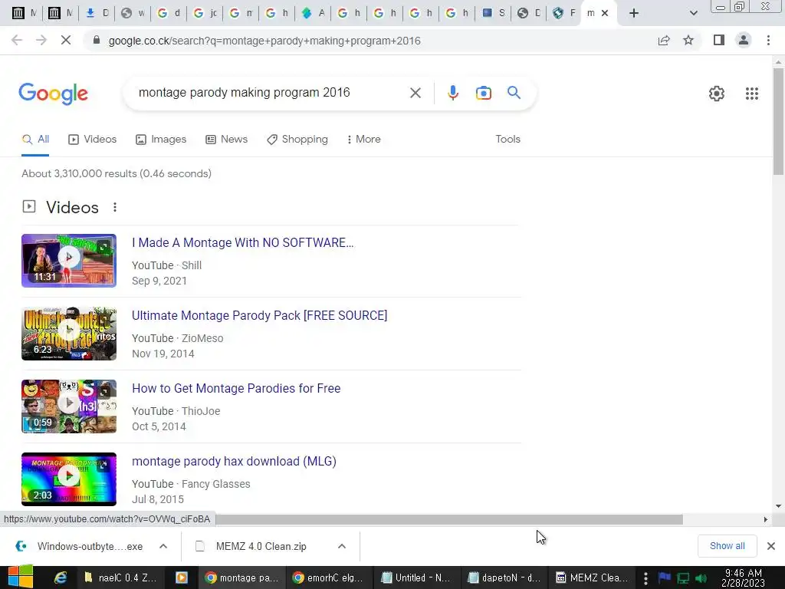
Task: Open the tab search dropdown
Action: tap(693, 14)
